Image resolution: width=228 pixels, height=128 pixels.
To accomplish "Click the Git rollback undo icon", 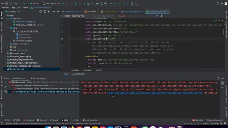I will 136,4.
